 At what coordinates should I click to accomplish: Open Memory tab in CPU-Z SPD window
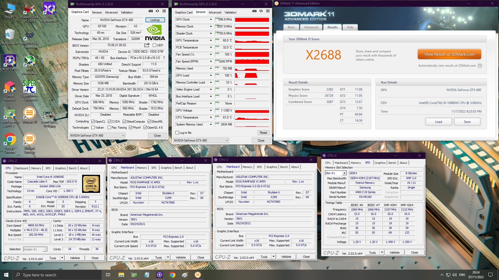356,163
